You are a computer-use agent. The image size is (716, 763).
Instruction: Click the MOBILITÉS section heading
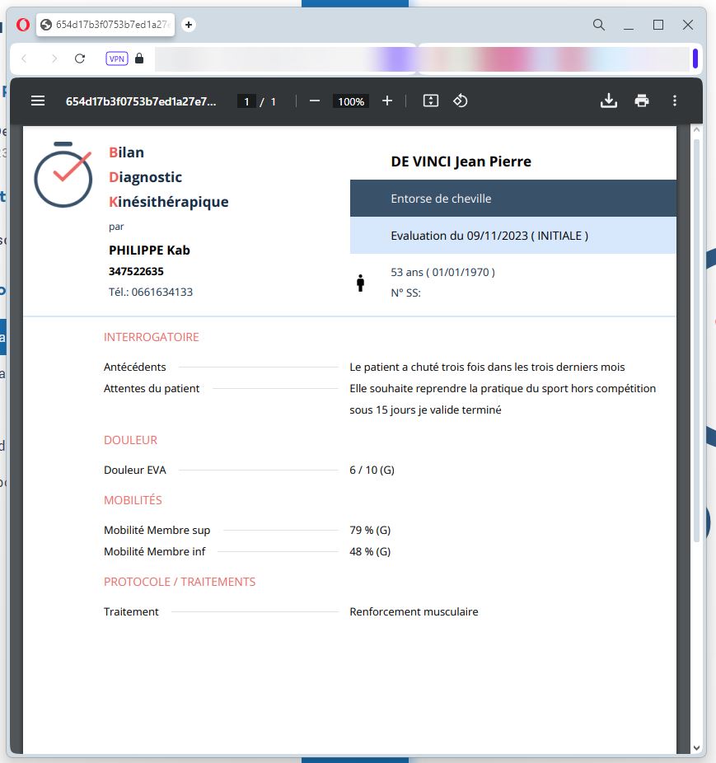point(133,500)
